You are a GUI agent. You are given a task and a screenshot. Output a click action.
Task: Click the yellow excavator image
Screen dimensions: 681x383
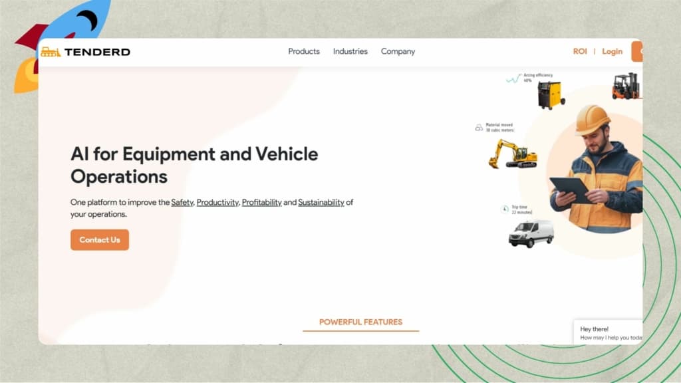(x=513, y=154)
